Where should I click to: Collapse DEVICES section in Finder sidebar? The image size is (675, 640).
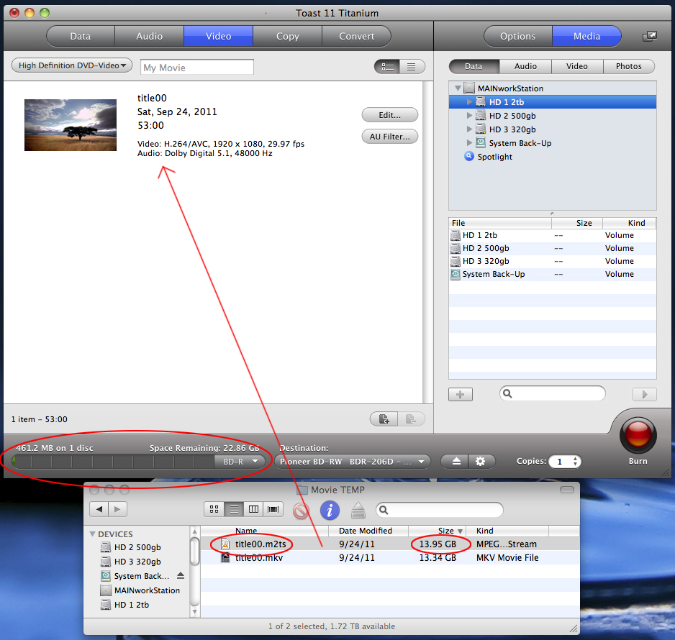point(92,534)
